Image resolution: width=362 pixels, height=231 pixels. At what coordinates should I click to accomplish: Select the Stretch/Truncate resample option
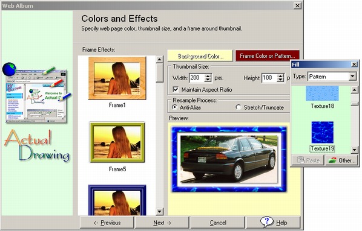(239, 107)
